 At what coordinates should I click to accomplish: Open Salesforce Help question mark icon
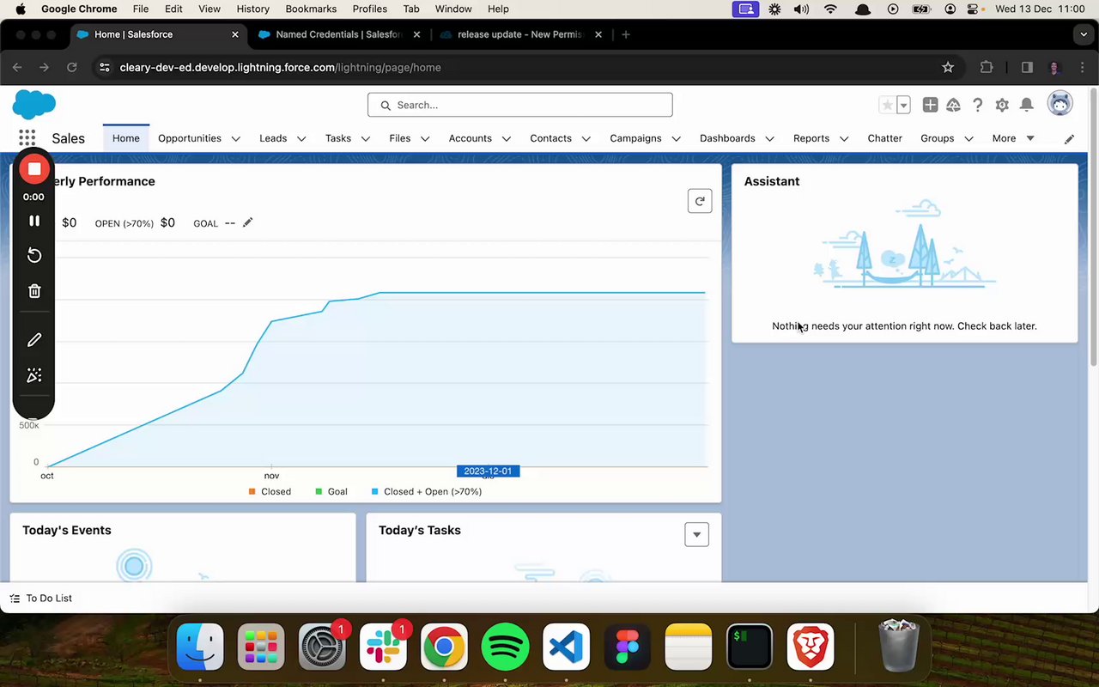click(x=977, y=105)
